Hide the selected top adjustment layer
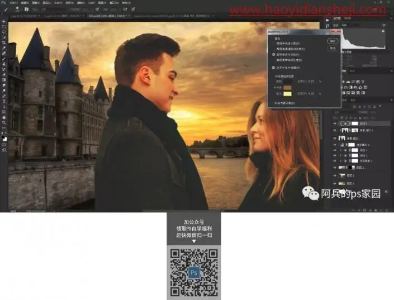The width and height of the screenshot is (394, 300). pos(335,123)
